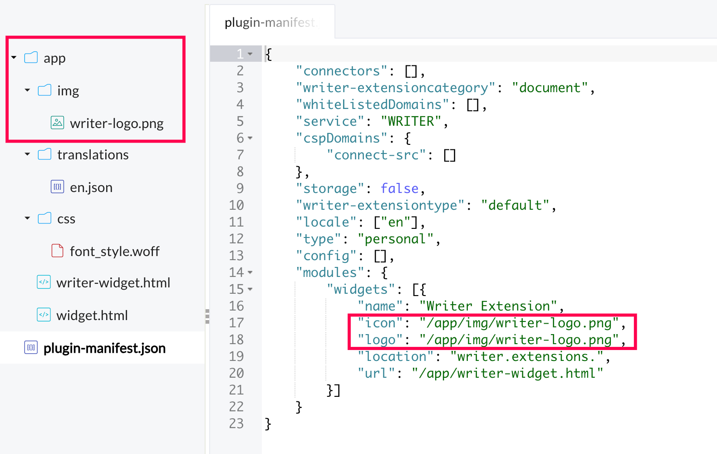Click the writer-widget.html code file icon

click(44, 282)
